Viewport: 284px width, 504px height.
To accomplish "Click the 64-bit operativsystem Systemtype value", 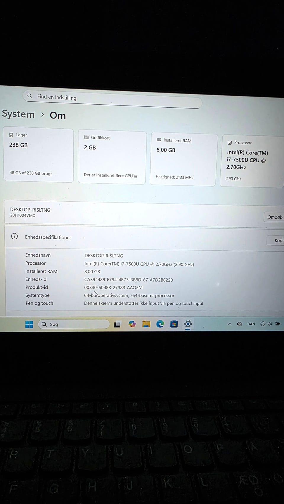I will click(x=129, y=295).
